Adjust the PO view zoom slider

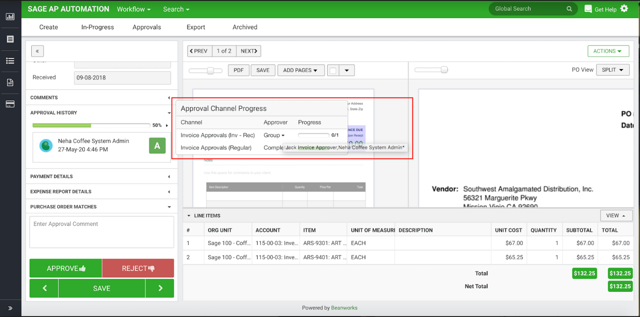[444, 70]
